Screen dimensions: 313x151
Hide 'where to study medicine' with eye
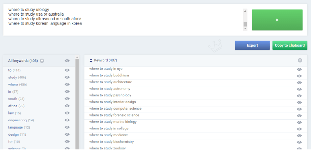[x=299, y=136]
